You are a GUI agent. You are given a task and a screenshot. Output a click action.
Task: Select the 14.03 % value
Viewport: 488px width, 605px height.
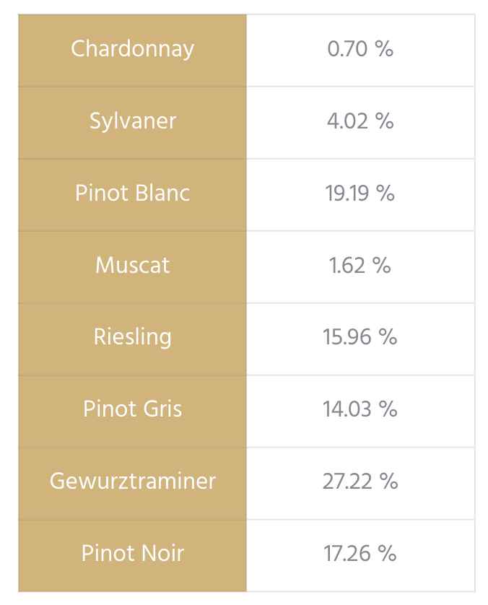(x=360, y=409)
